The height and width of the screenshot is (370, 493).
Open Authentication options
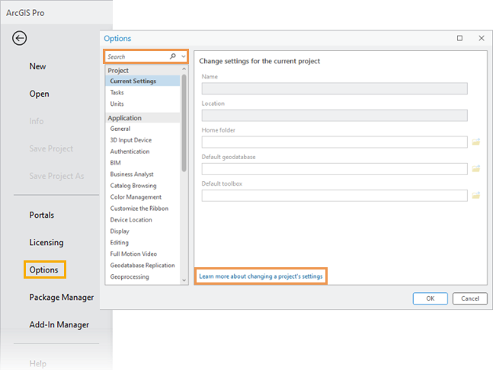(130, 152)
